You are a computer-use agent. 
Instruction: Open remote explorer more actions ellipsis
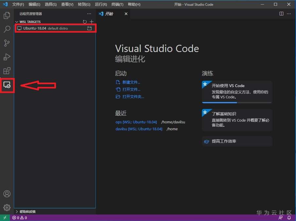click(x=89, y=14)
